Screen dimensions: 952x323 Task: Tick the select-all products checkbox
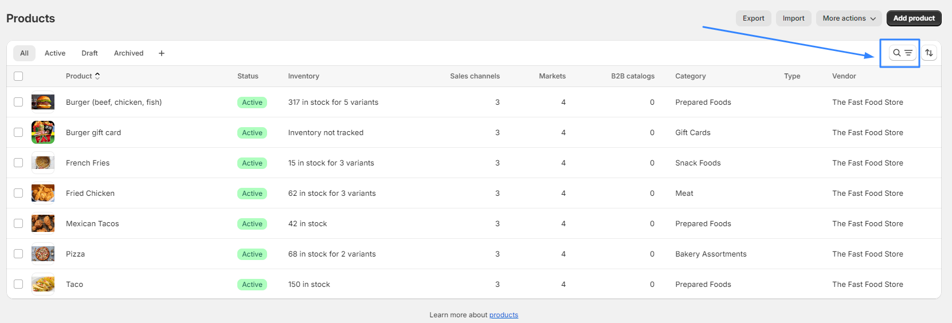(x=18, y=76)
